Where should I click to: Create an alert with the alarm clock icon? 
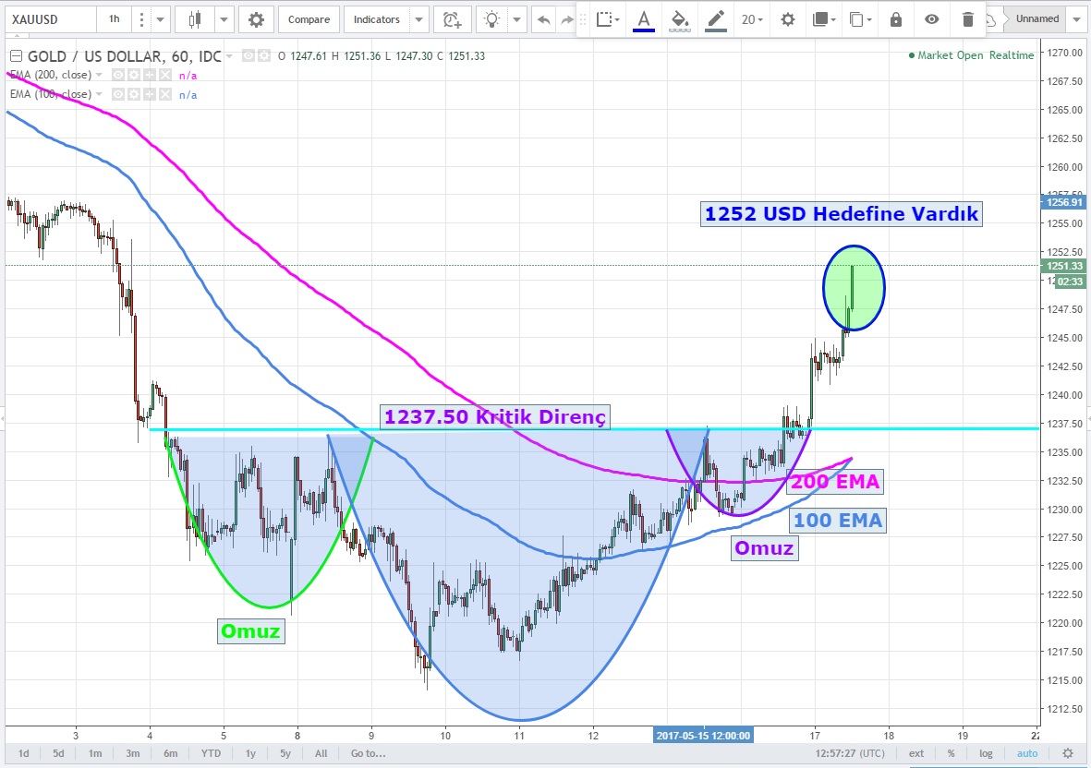click(x=451, y=19)
